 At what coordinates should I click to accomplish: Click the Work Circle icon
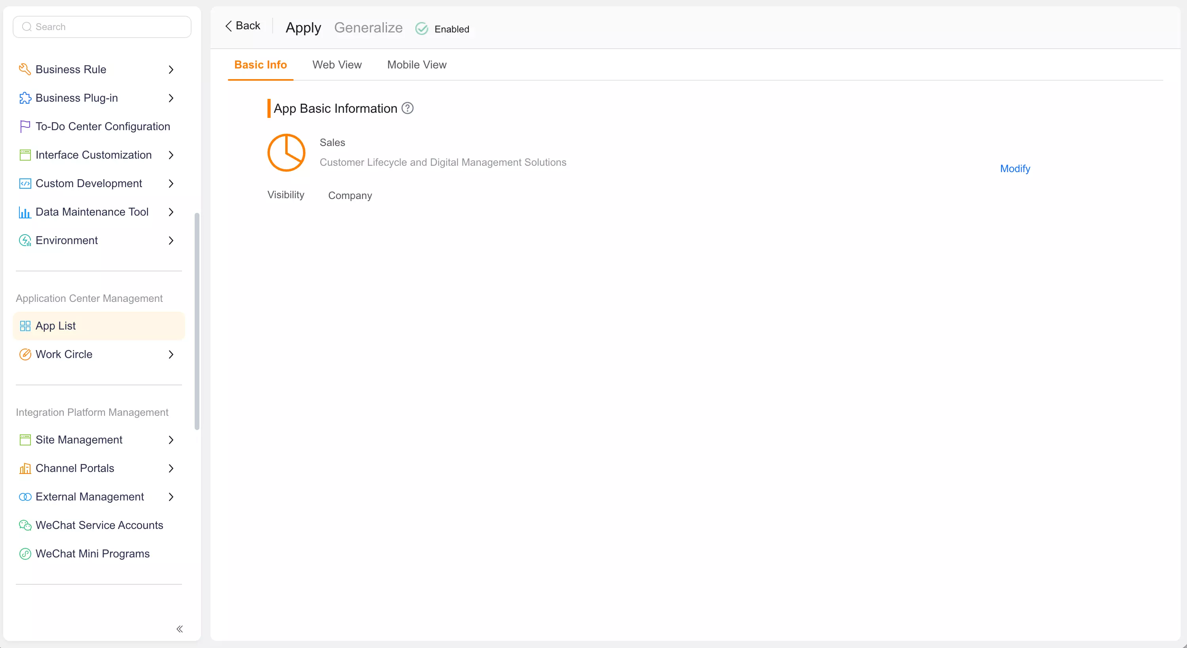[x=25, y=354]
